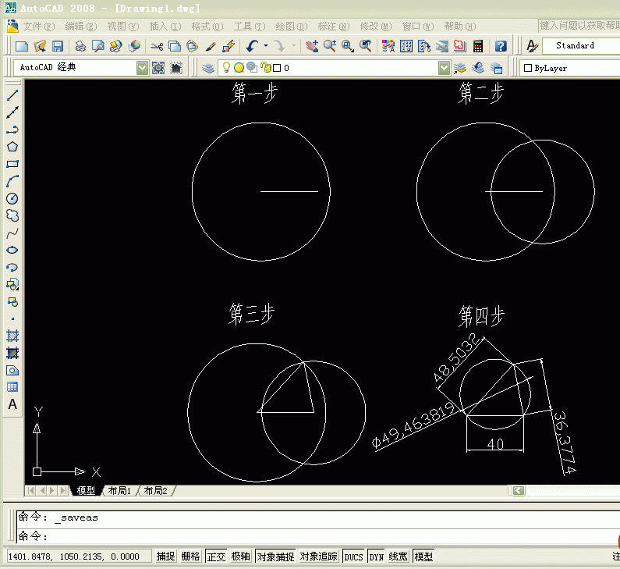
Task: Click the Undo arrow icon
Action: pyautogui.click(x=252, y=46)
